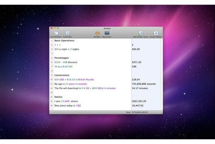Click the '$60.00' answer
The height and width of the screenshot is (144, 215).
coord(136,49)
